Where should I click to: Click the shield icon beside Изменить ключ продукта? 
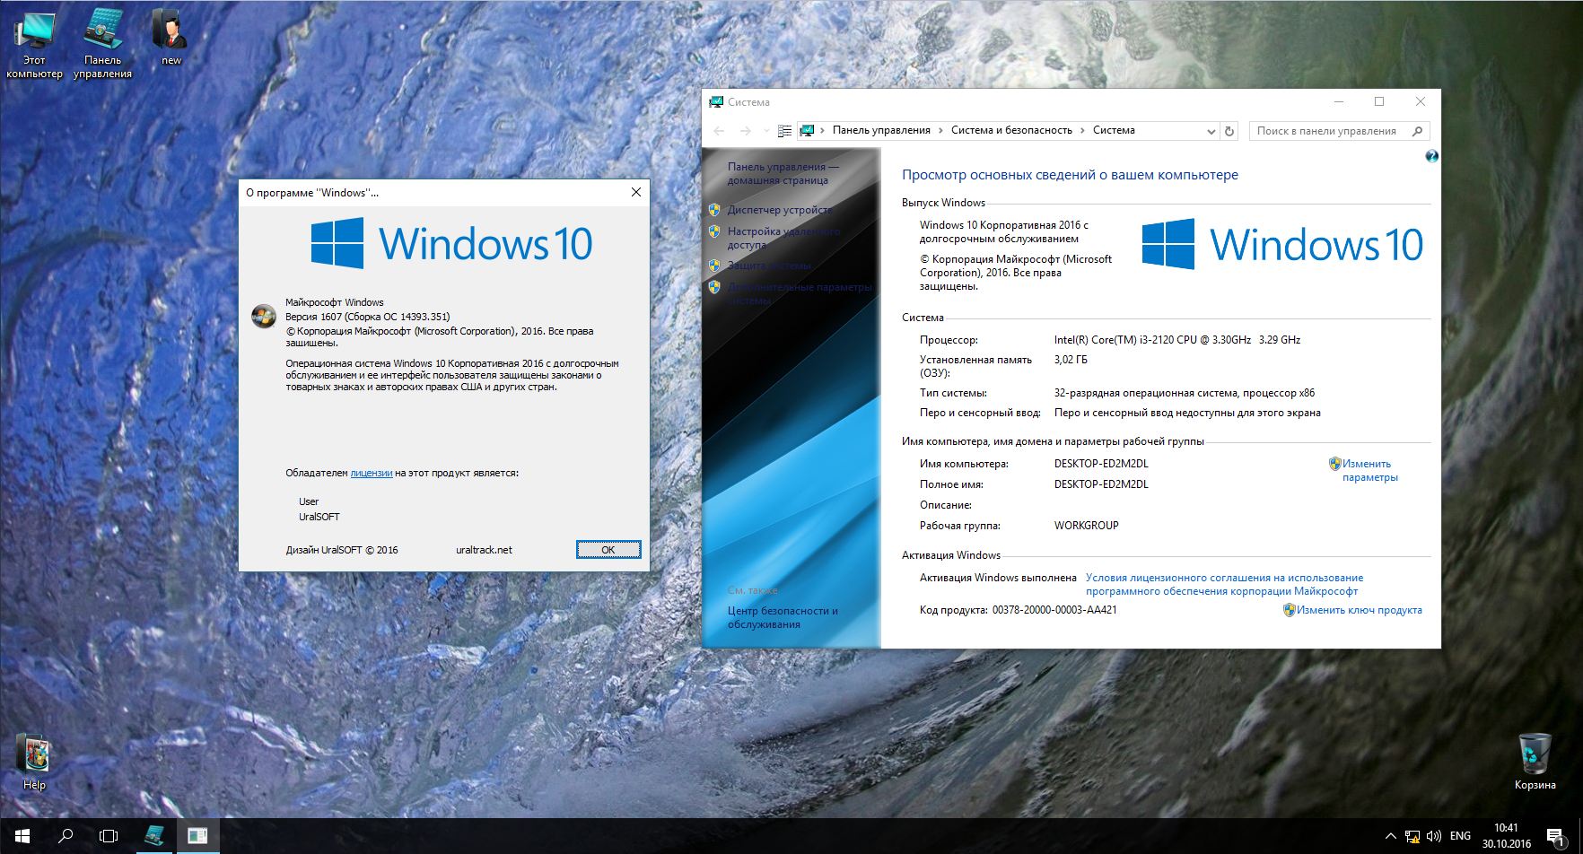click(x=1289, y=610)
